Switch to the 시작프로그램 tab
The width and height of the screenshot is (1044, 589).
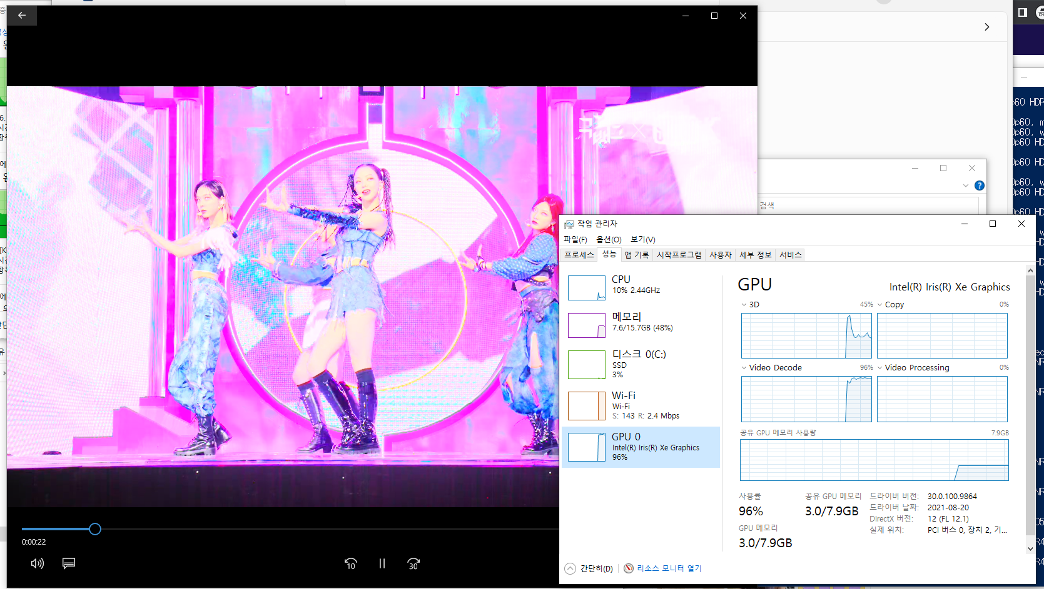679,255
